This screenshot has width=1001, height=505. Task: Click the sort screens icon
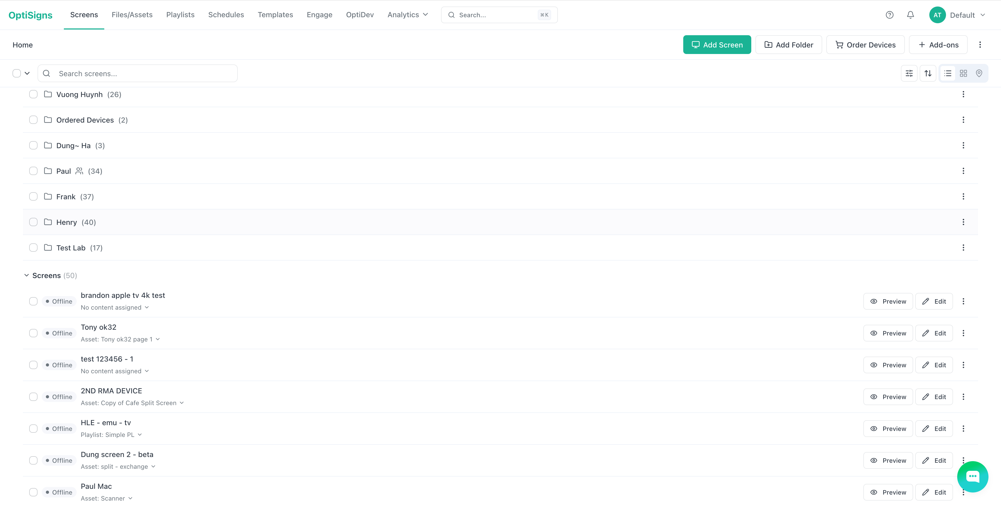pos(928,73)
